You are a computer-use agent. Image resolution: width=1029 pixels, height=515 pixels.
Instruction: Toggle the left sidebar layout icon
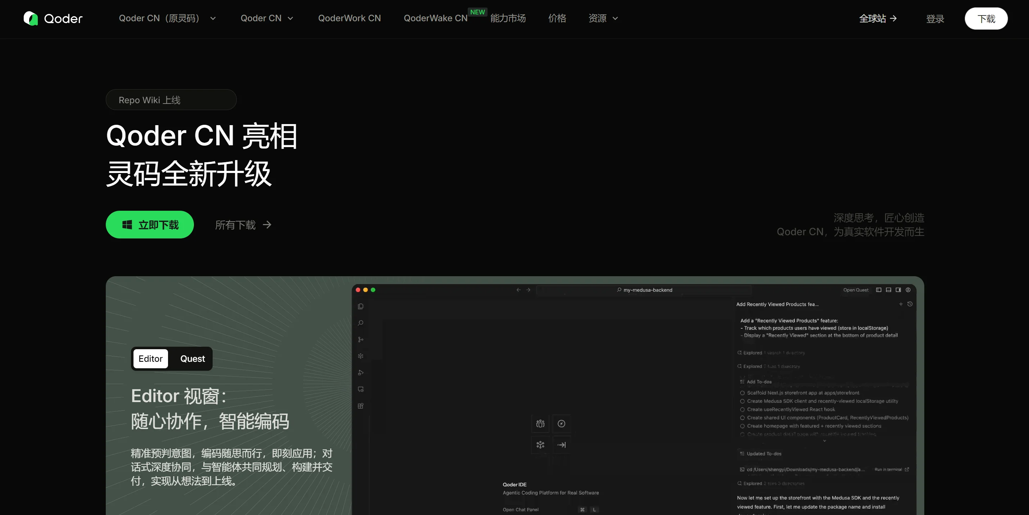[x=879, y=290]
